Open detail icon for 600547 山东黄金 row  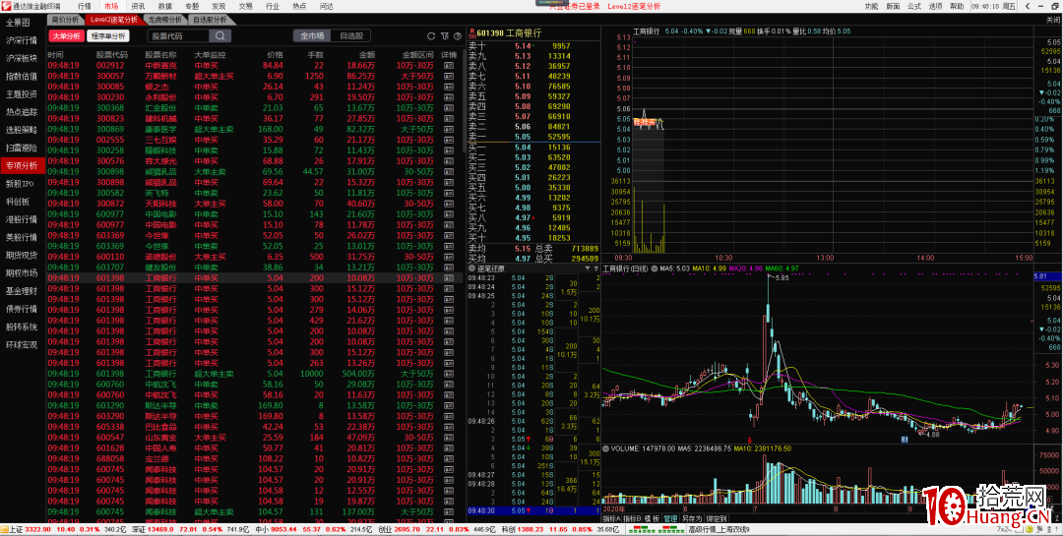click(448, 437)
